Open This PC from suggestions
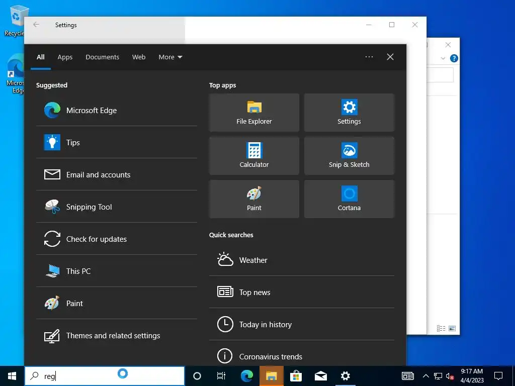 point(117,271)
